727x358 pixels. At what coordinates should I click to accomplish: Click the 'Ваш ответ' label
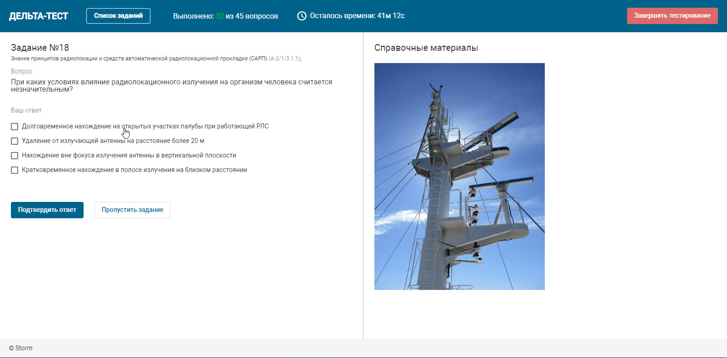pos(26,110)
